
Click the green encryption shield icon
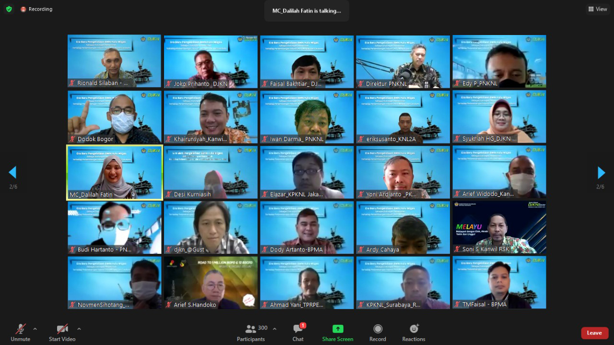click(9, 9)
